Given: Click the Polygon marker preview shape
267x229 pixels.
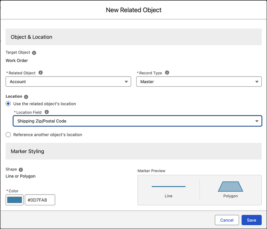Looking at the screenshot, I should tap(230, 187).
